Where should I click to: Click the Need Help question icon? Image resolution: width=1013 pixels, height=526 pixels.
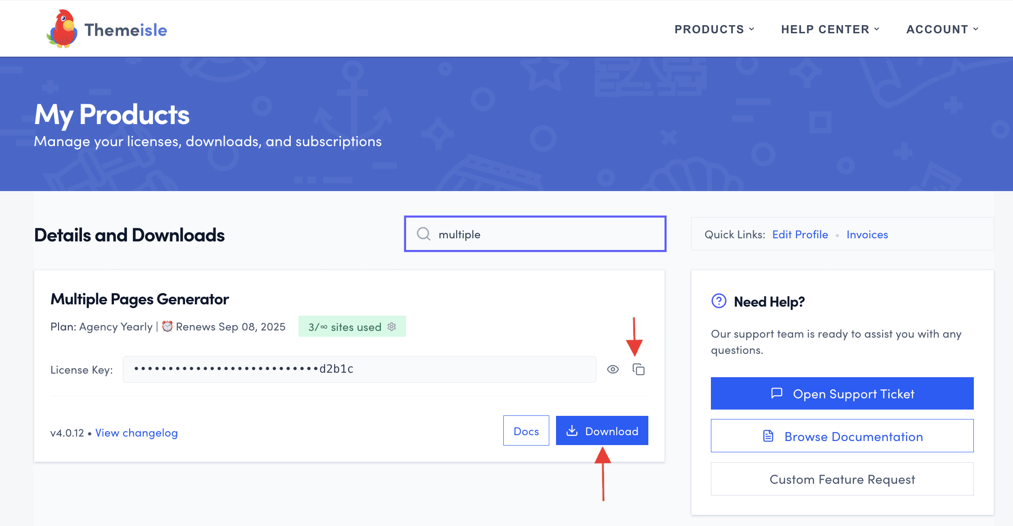tap(719, 301)
